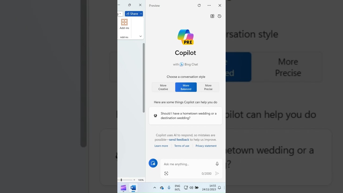The image size is (343, 193).
Task: Expand the Share dropdown arrow in Word
Action: pos(141,14)
